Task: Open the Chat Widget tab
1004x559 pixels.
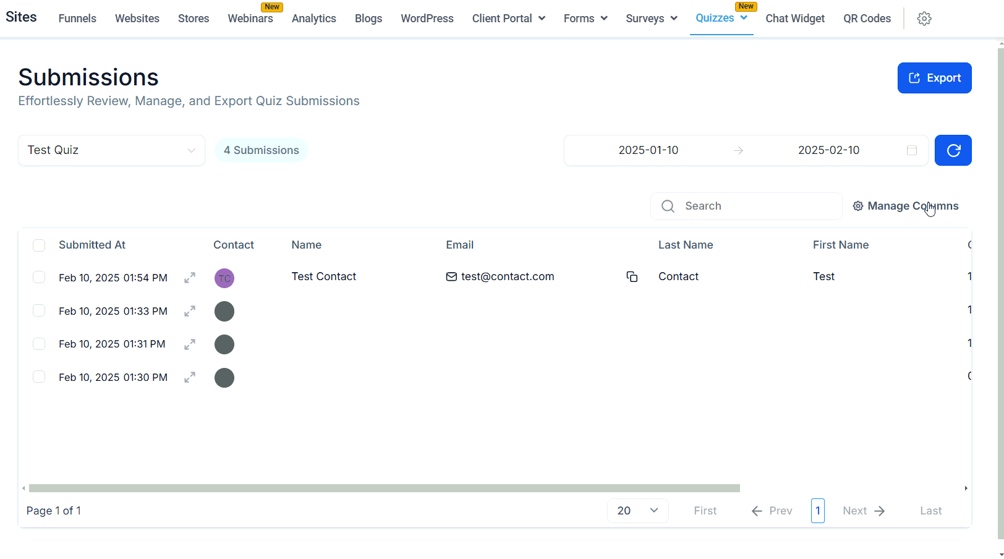Action: coord(795,19)
